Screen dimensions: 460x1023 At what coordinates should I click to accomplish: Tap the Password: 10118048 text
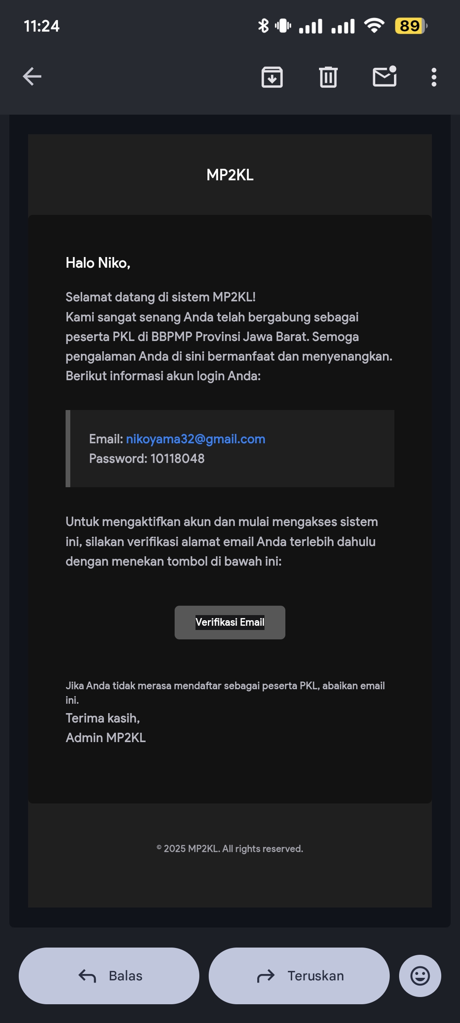(x=147, y=459)
